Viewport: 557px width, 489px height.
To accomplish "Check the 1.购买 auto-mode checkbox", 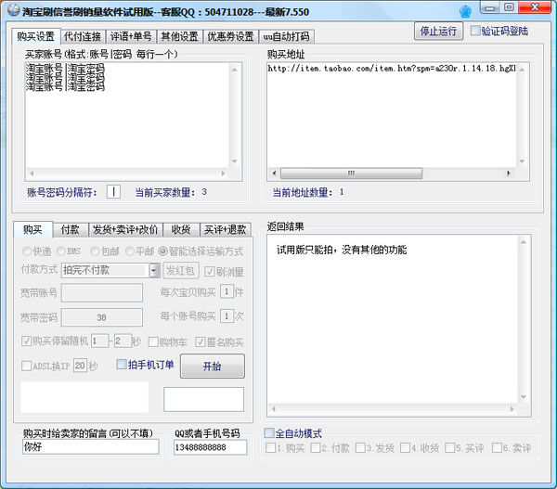I will tap(270, 448).
